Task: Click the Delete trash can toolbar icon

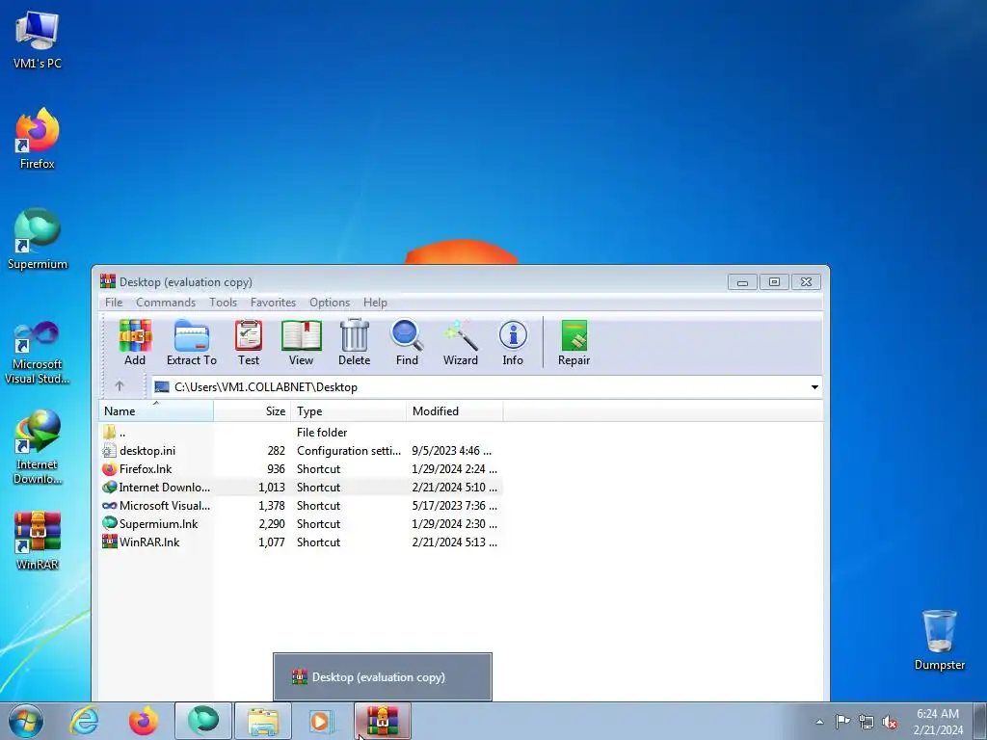Action: (355, 342)
